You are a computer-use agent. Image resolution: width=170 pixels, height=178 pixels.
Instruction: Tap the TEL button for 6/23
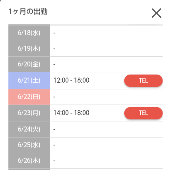click(143, 113)
